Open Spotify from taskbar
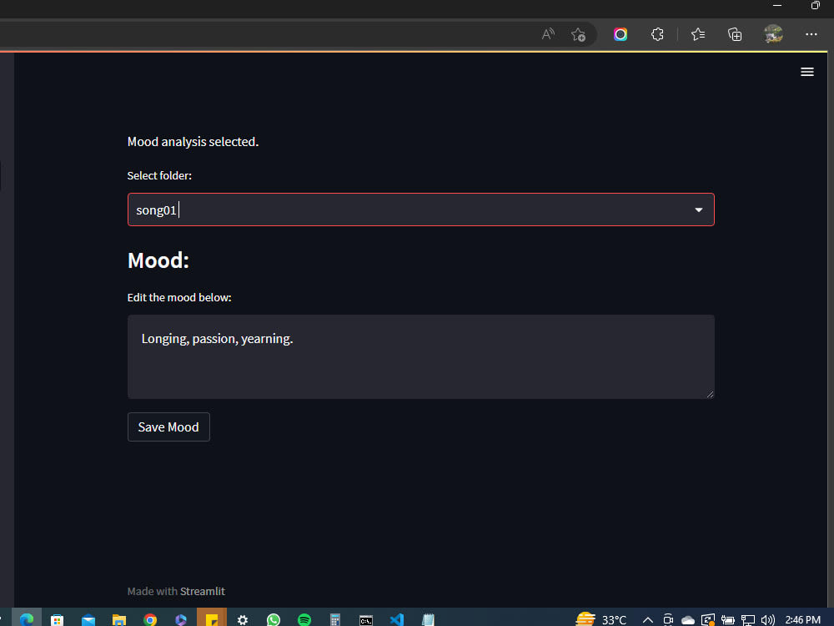Image resolution: width=834 pixels, height=626 pixels. pos(304,619)
